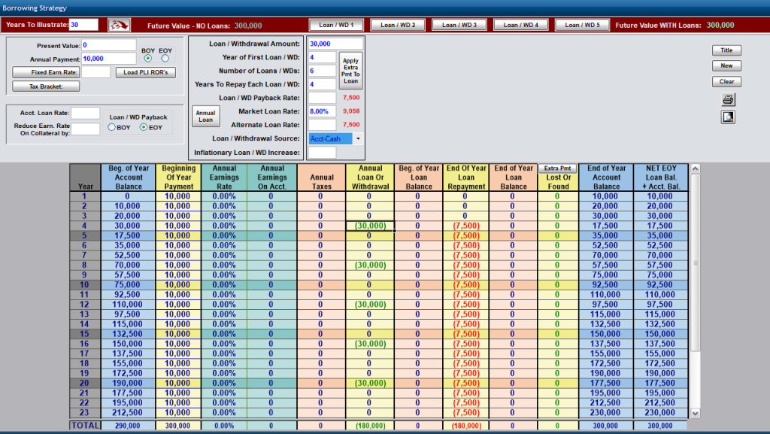The width and height of the screenshot is (770, 434).
Task: Click year 20 NET EOY value 177,500
Action: [x=660, y=383]
